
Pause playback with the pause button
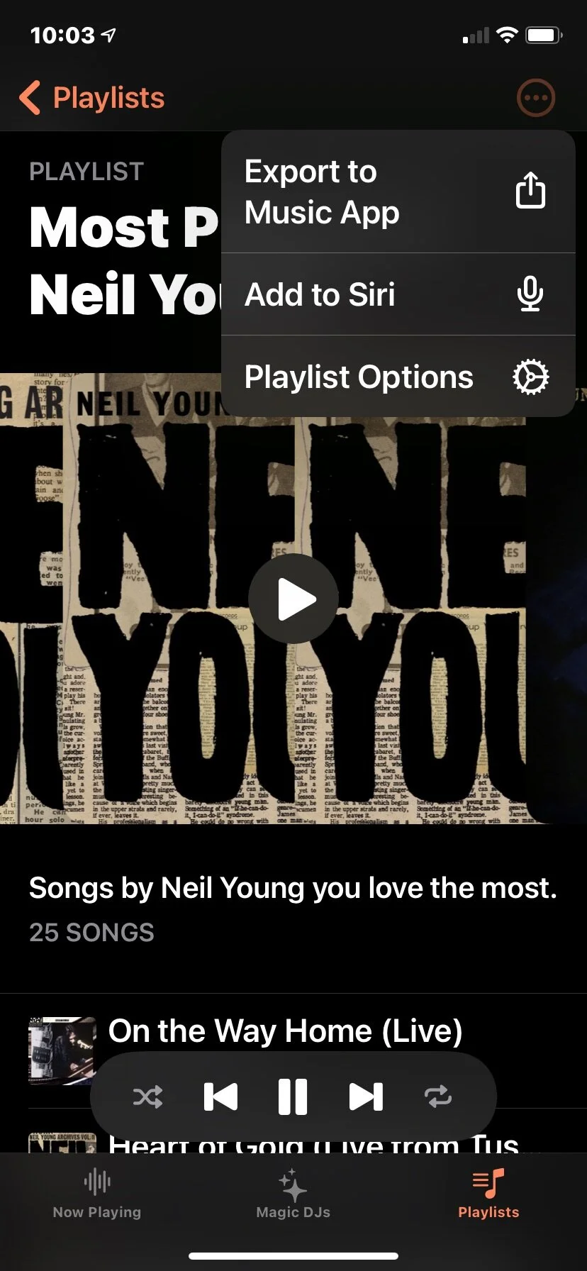pyautogui.click(x=293, y=1097)
